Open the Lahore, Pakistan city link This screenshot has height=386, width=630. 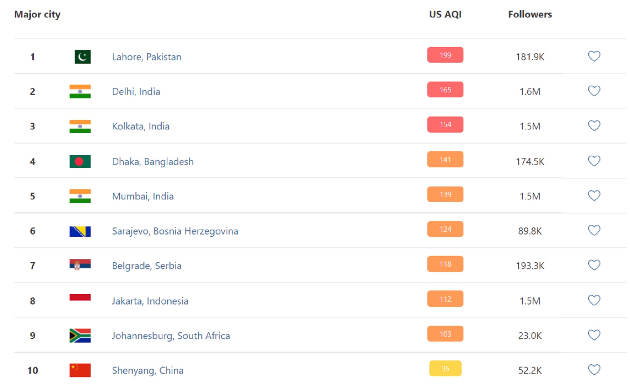tap(147, 57)
